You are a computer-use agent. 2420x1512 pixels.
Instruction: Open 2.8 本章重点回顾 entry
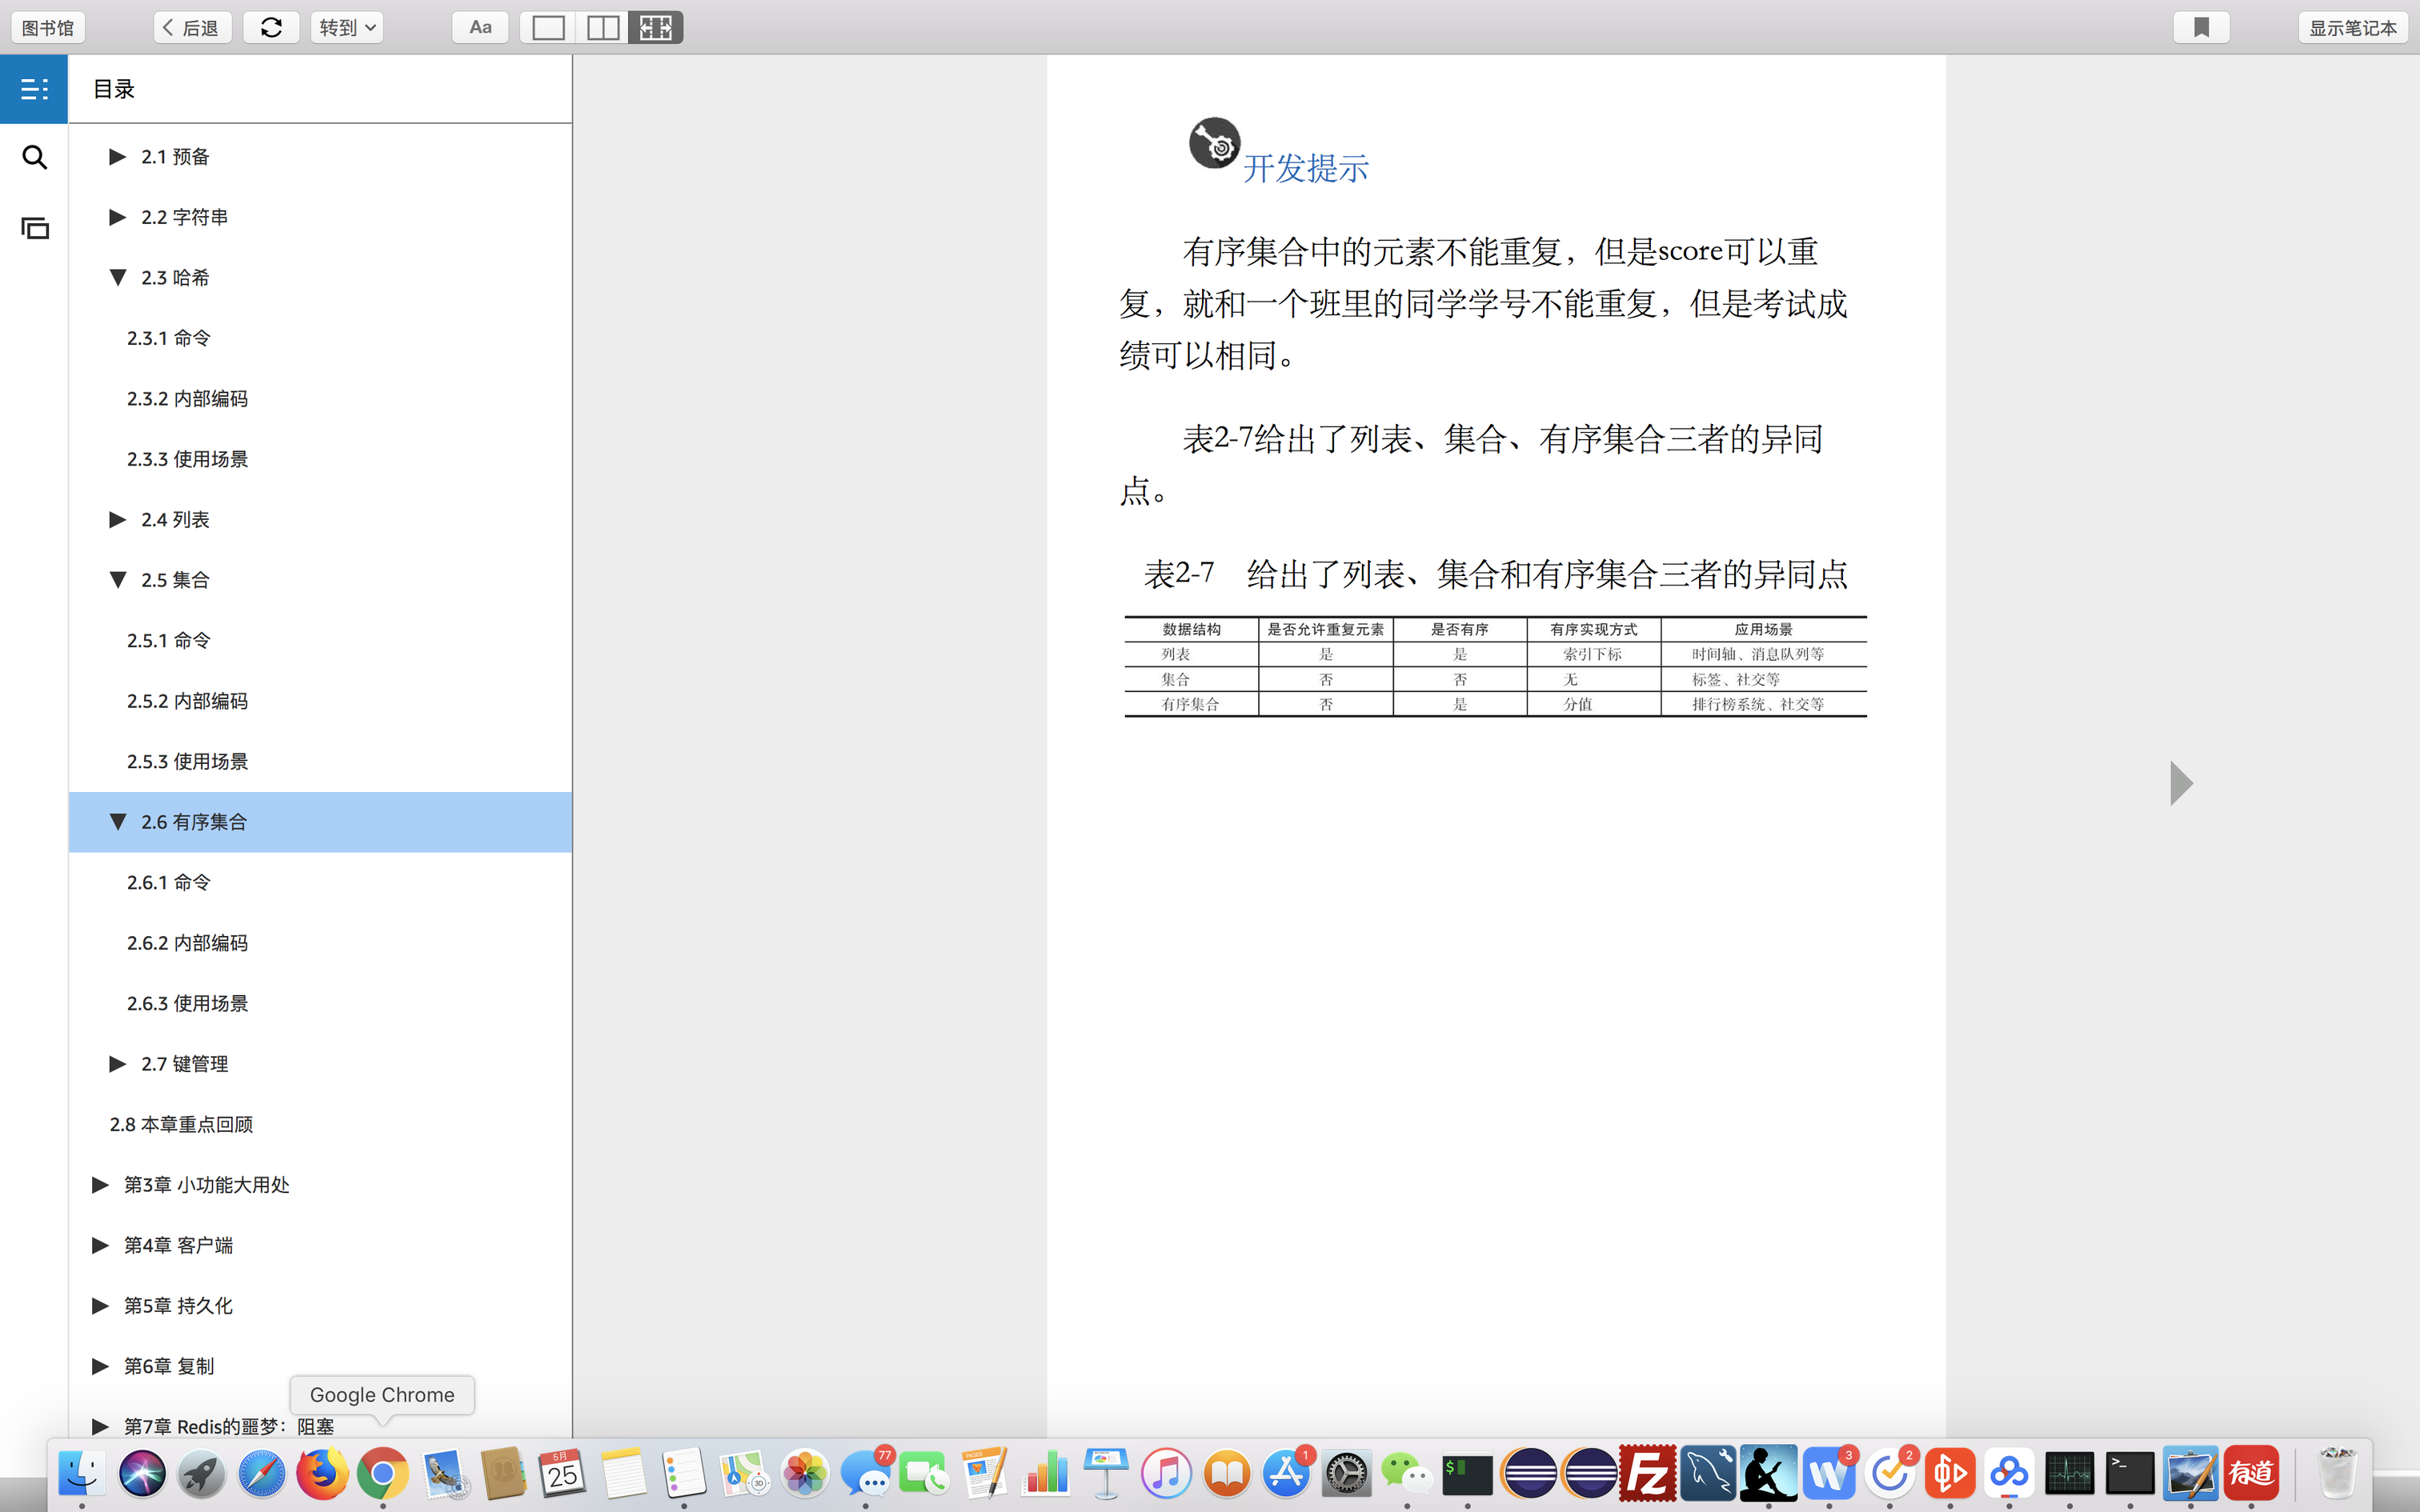[181, 1124]
